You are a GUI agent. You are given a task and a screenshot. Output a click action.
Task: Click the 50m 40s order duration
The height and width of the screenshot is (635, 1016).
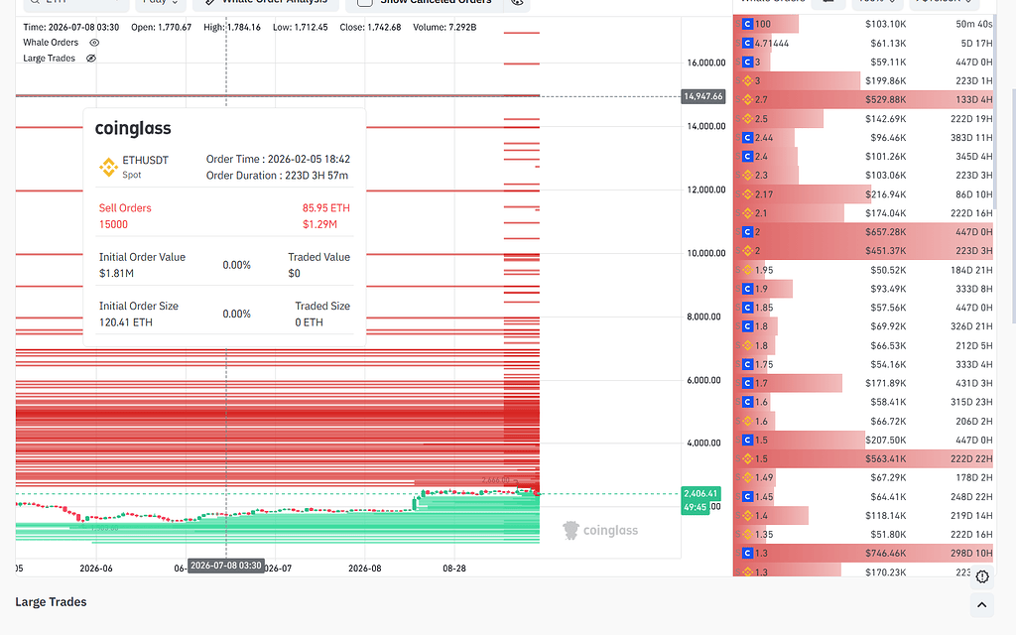[974, 24]
